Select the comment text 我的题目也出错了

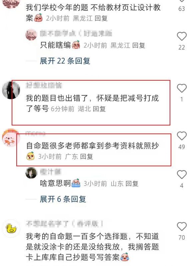pyautogui.click(x=57, y=98)
